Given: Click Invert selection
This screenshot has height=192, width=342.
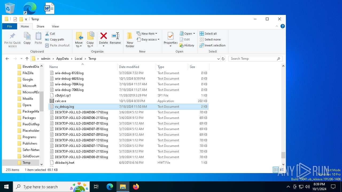Looking at the screenshot, I should (212, 45).
